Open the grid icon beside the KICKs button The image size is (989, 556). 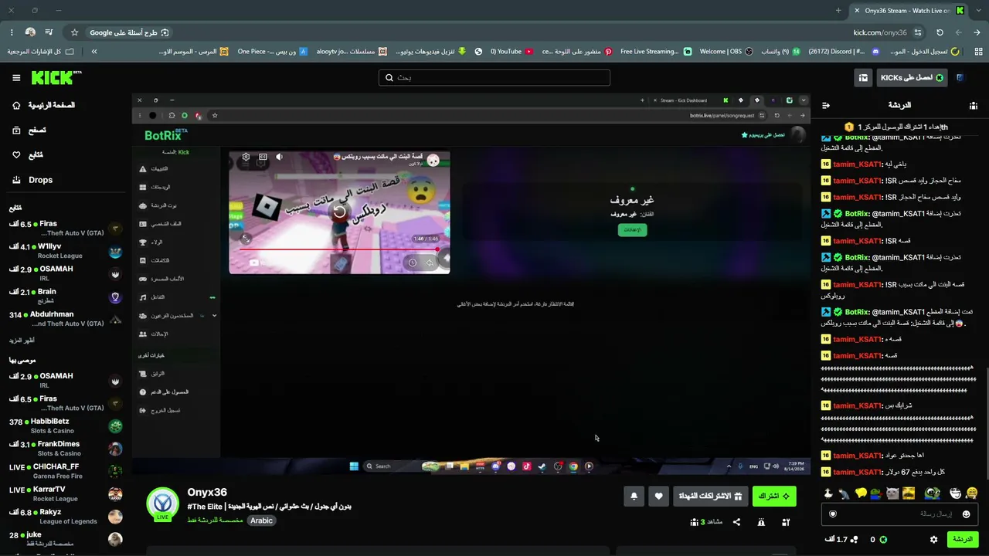point(863,78)
